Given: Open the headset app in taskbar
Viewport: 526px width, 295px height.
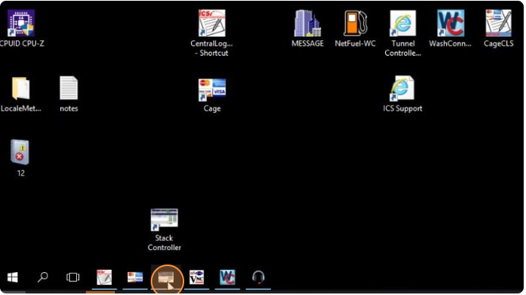Looking at the screenshot, I should pyautogui.click(x=258, y=277).
